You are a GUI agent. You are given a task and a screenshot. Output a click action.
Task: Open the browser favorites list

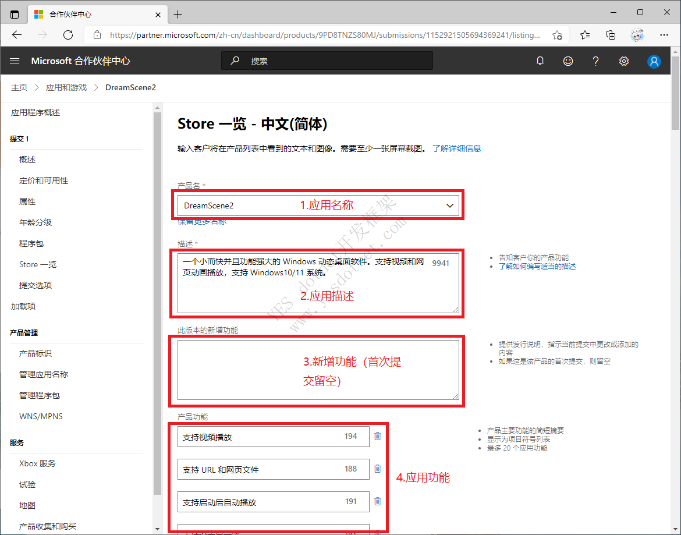pyautogui.click(x=585, y=35)
